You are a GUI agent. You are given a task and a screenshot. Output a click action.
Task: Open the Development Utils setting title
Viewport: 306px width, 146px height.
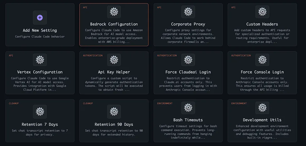[x=262, y=120]
